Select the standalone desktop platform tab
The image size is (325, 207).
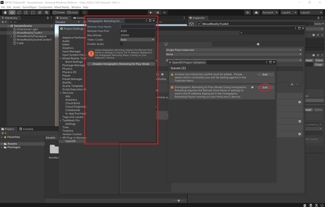[166, 44]
